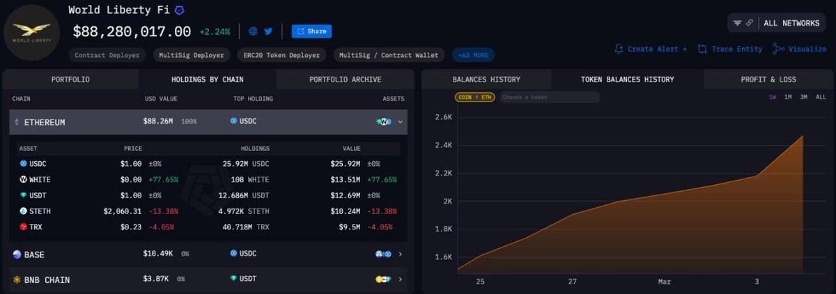
Task: Select the 1M time range
Action: [788, 97]
